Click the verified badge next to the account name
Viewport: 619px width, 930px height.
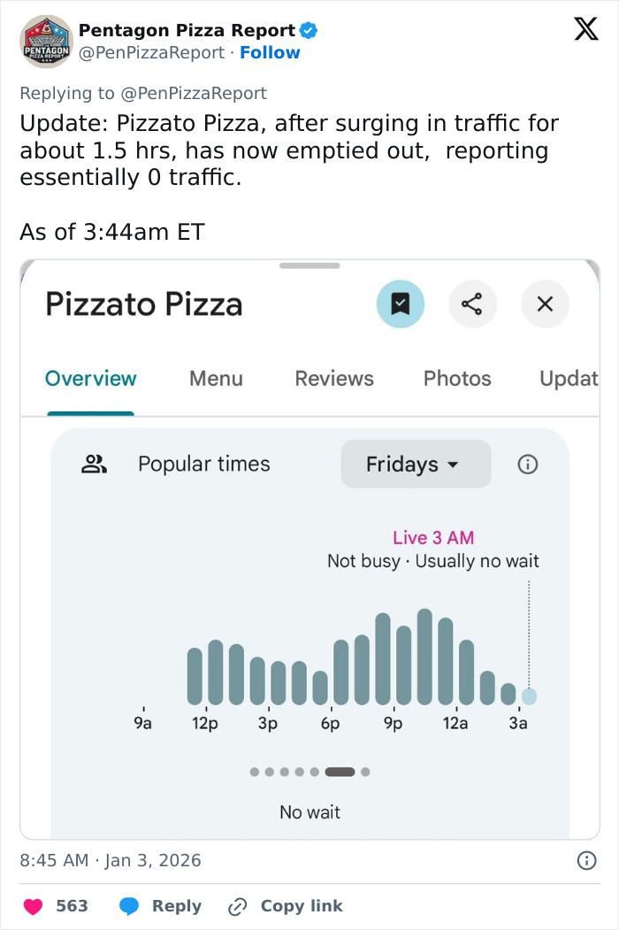(308, 29)
